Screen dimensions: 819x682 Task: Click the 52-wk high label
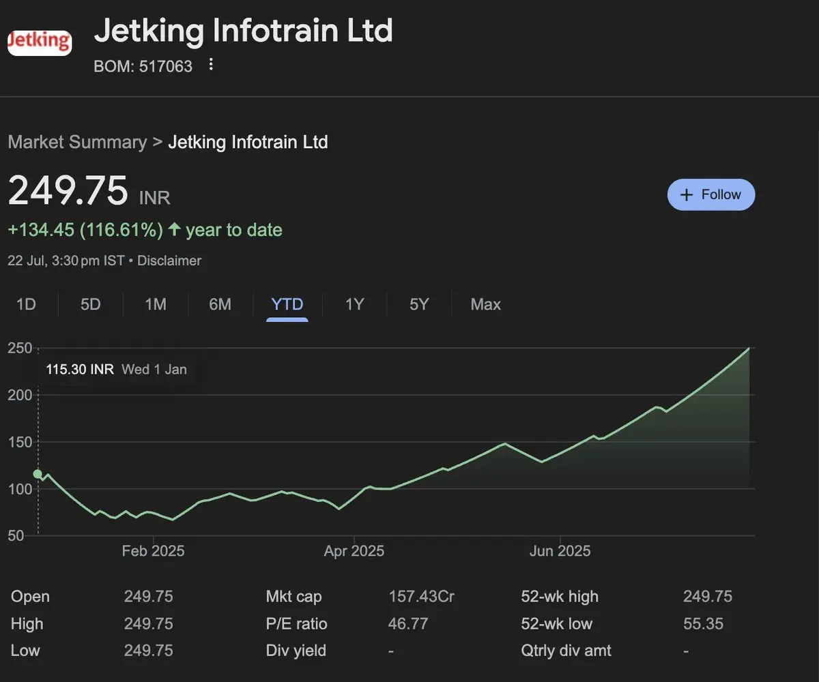tap(560, 596)
